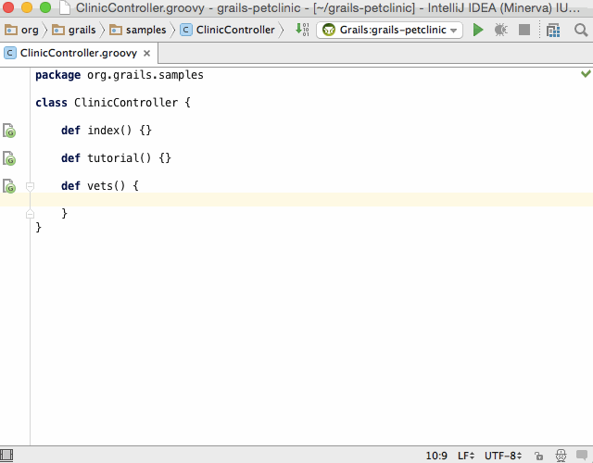Start debugging with the bug icon

(x=500, y=30)
